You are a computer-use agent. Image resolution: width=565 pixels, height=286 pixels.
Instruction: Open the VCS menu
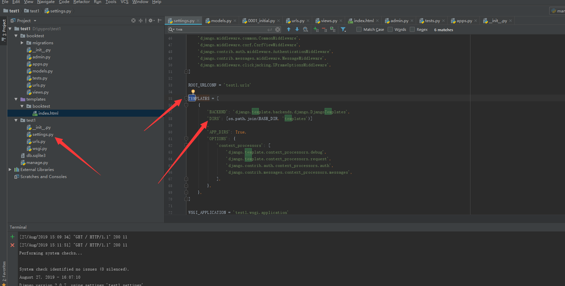124,2
